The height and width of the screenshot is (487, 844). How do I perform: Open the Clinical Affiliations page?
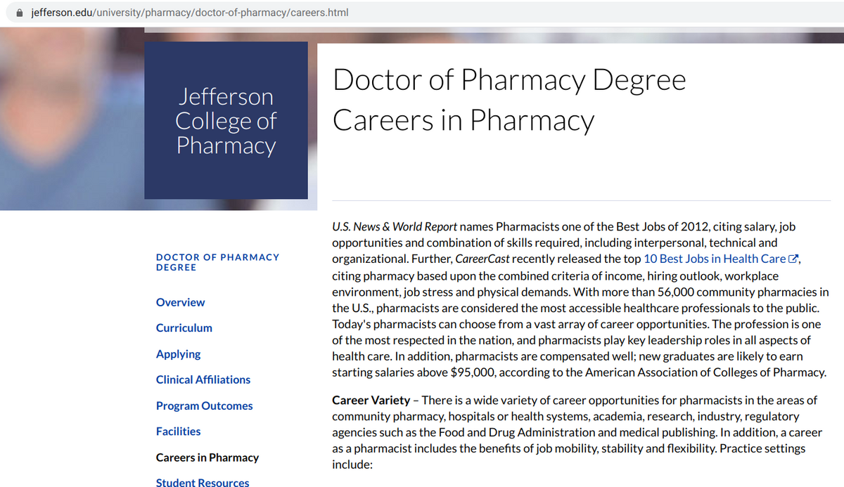(203, 379)
